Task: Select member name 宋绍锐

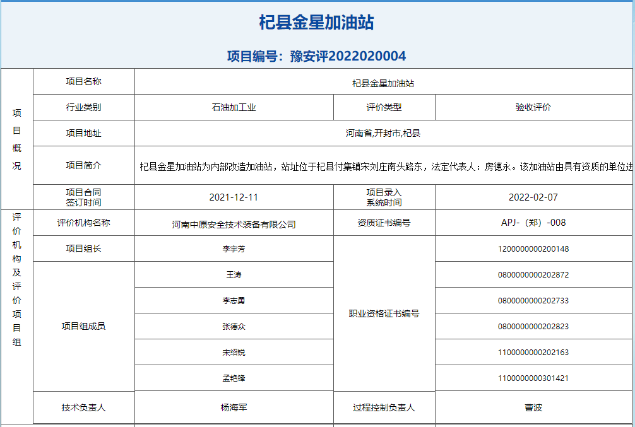Action: 234,353
